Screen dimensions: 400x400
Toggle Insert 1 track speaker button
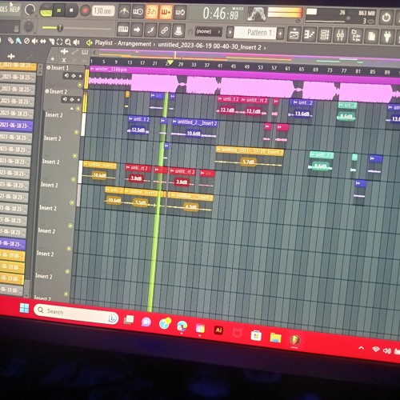coord(66,75)
